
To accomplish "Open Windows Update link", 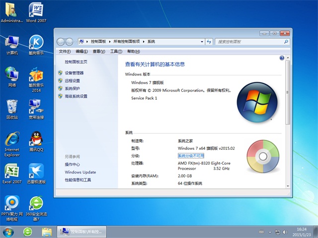I will [x=80, y=172].
